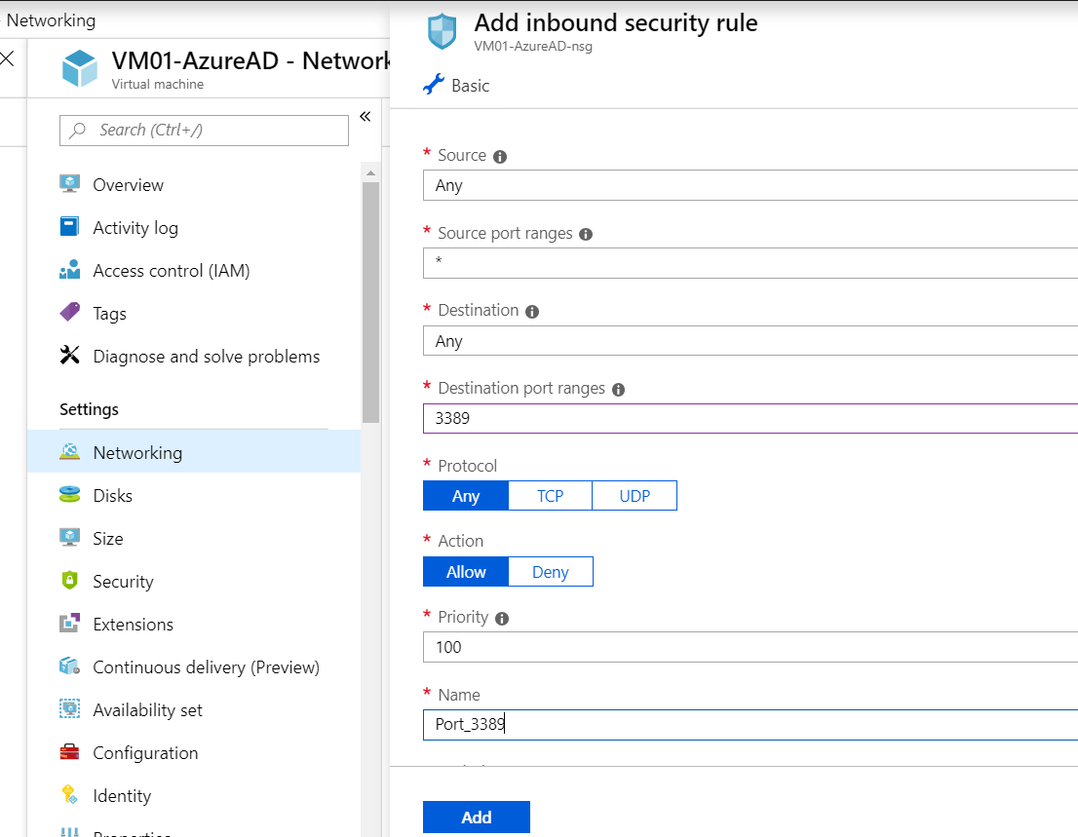Click the Add button
The image size is (1078, 837).
pyautogui.click(x=476, y=817)
